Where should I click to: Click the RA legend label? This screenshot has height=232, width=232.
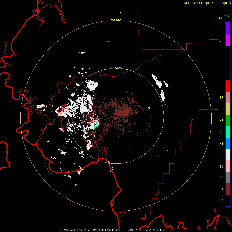[221, 132]
